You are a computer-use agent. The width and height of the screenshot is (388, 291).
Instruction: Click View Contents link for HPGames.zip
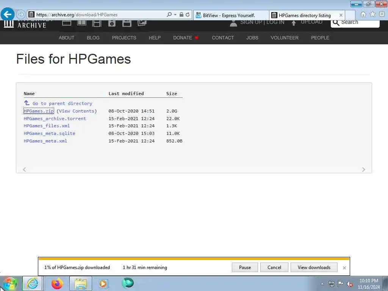(x=77, y=111)
